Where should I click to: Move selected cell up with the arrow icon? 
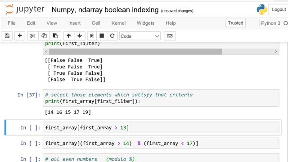(68, 36)
